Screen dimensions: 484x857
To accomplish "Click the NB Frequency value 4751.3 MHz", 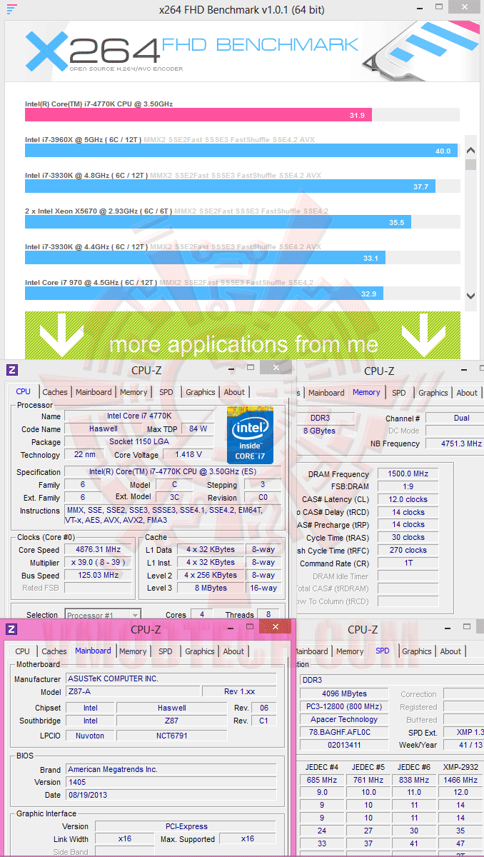I will tap(455, 443).
